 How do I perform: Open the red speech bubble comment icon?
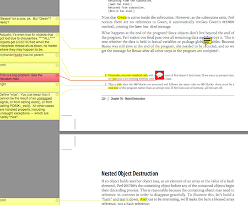pos(159,75)
